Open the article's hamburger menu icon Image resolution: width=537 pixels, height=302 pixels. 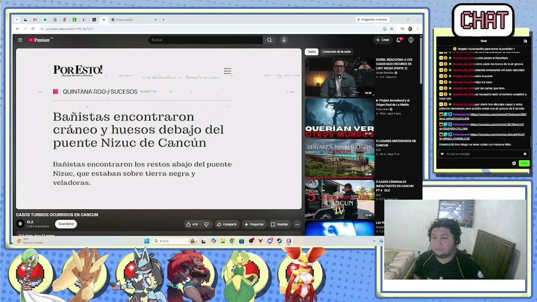point(227,71)
